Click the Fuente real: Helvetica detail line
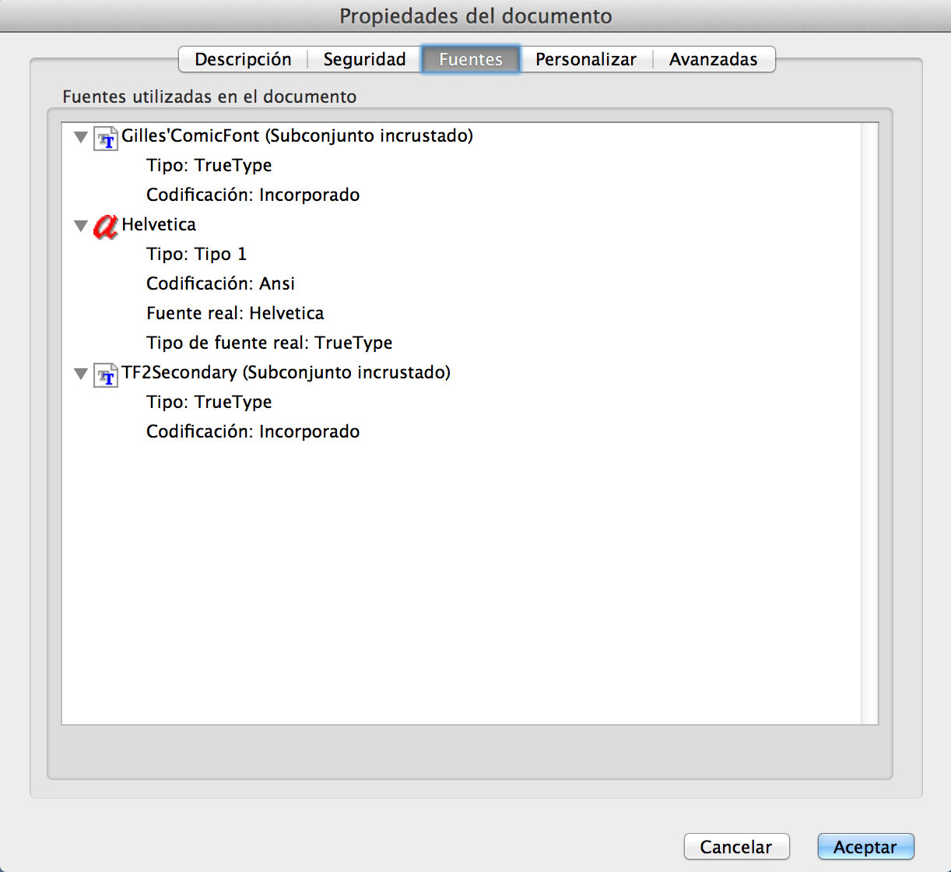The width and height of the screenshot is (951, 872). pyautogui.click(x=235, y=313)
